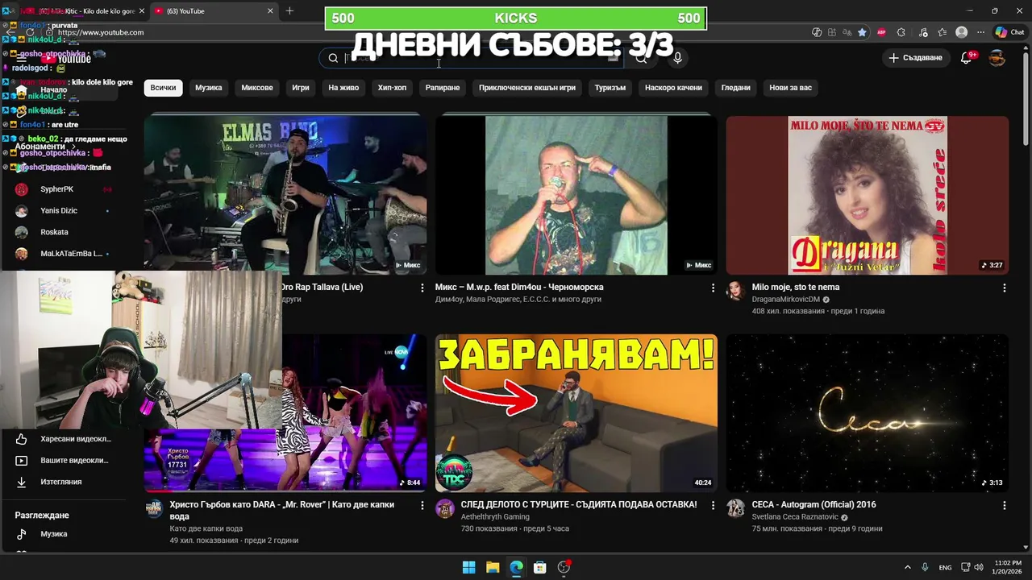Click the youtube.com address bar URL
This screenshot has height=580, width=1032.
[101, 32]
